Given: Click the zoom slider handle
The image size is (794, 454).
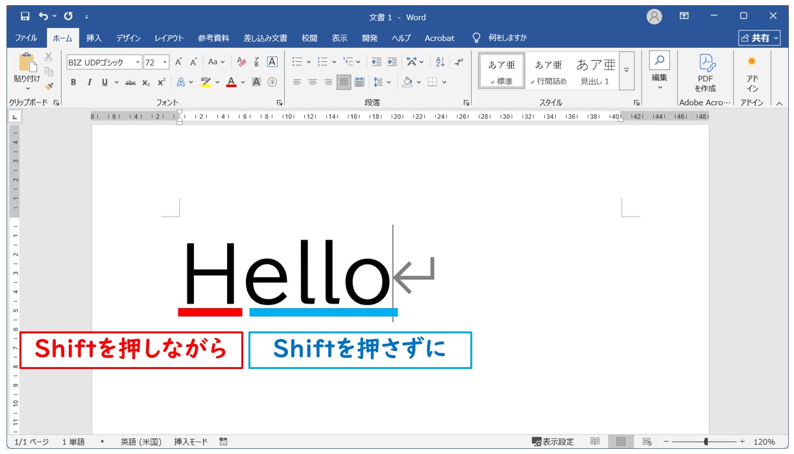Looking at the screenshot, I should tap(706, 442).
